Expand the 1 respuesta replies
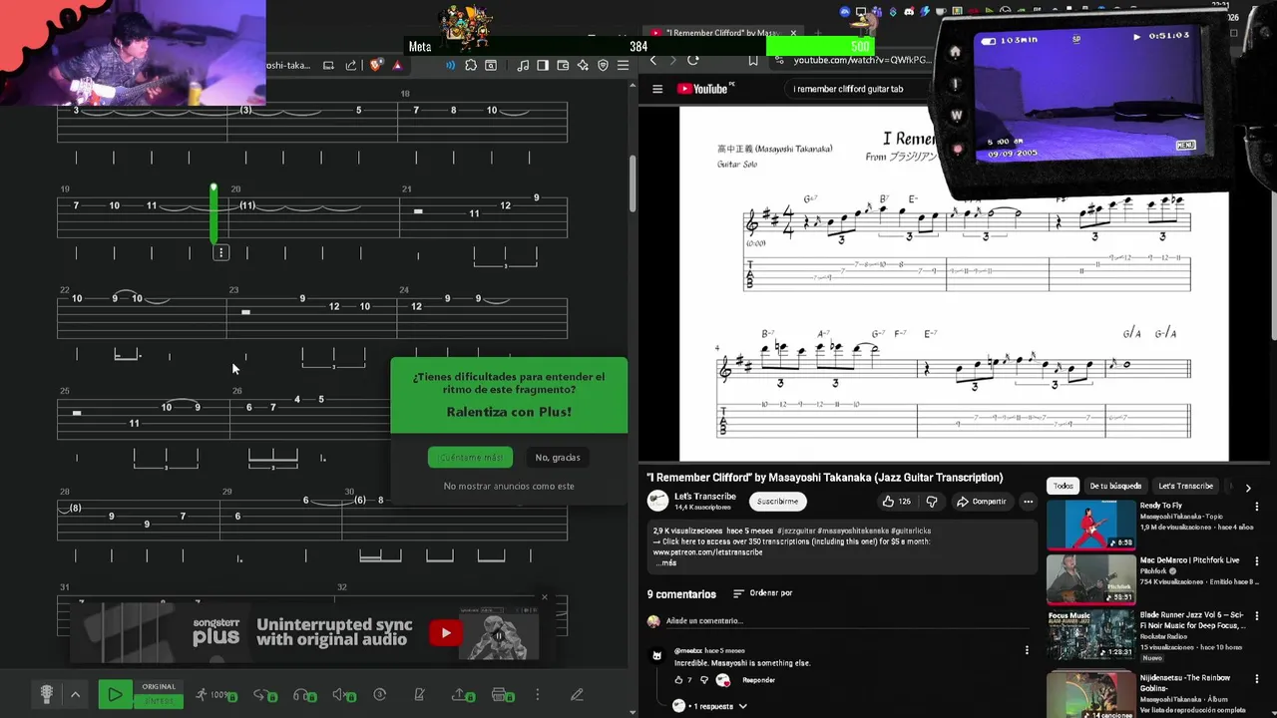Viewport: 1277px width, 718px height. coord(711,706)
